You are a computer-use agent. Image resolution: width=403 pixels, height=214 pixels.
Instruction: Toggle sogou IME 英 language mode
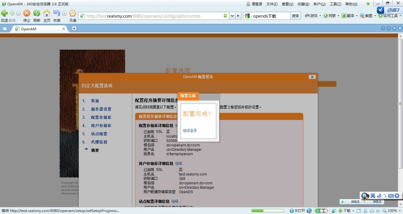[373, 196]
